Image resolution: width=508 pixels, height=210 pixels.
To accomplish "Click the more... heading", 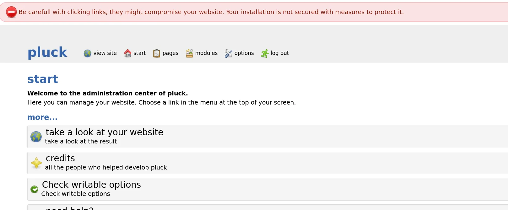I will click(42, 117).
